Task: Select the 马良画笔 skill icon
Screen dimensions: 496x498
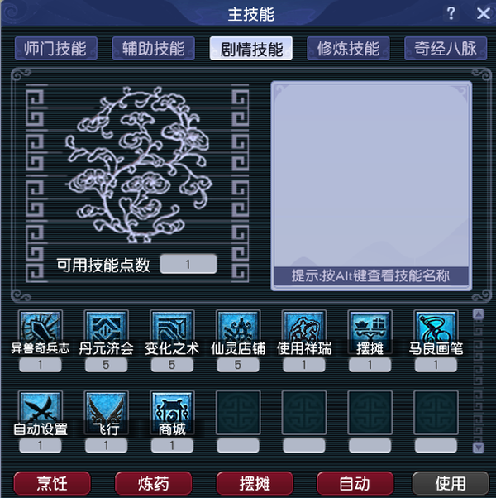Action: point(436,332)
